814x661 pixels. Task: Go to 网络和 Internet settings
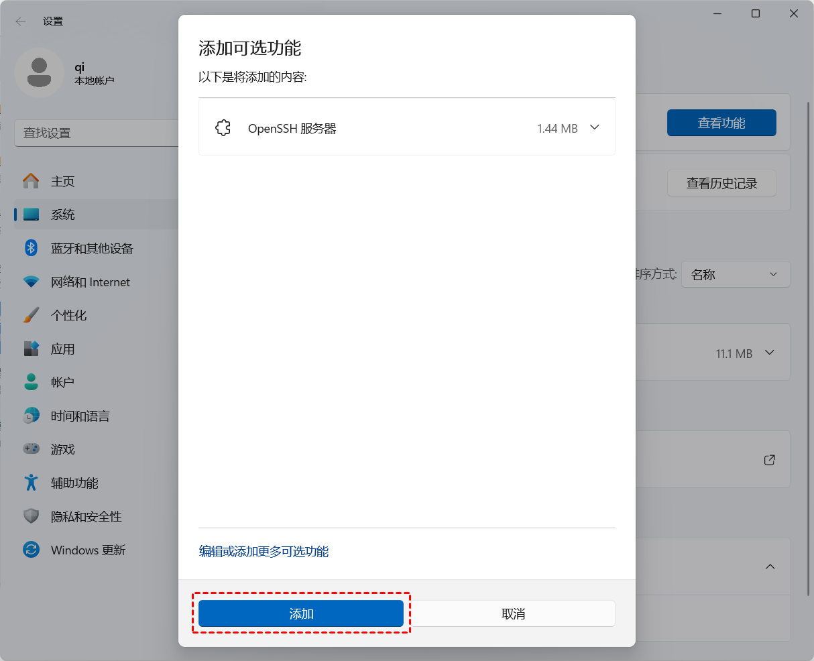click(96, 282)
